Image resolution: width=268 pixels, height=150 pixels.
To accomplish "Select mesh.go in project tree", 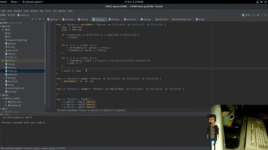I will point(10,67).
